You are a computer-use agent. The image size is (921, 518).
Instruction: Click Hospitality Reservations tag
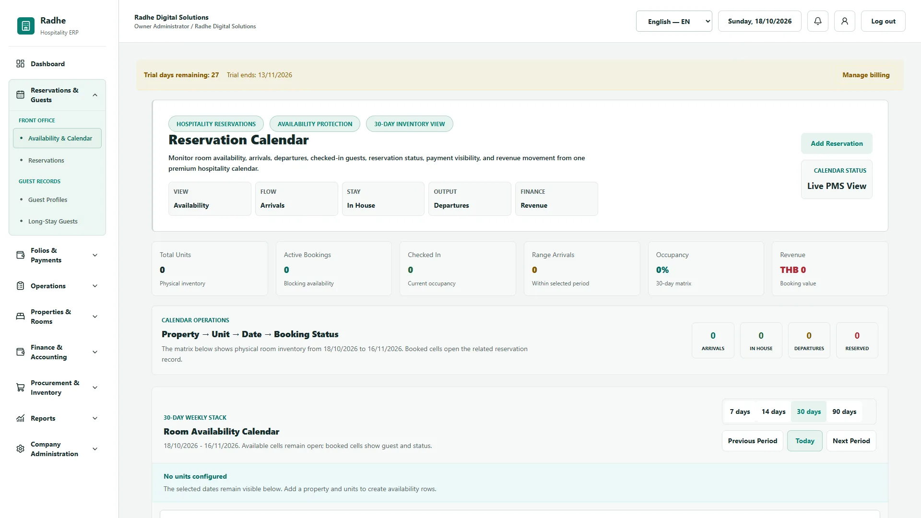(x=216, y=124)
